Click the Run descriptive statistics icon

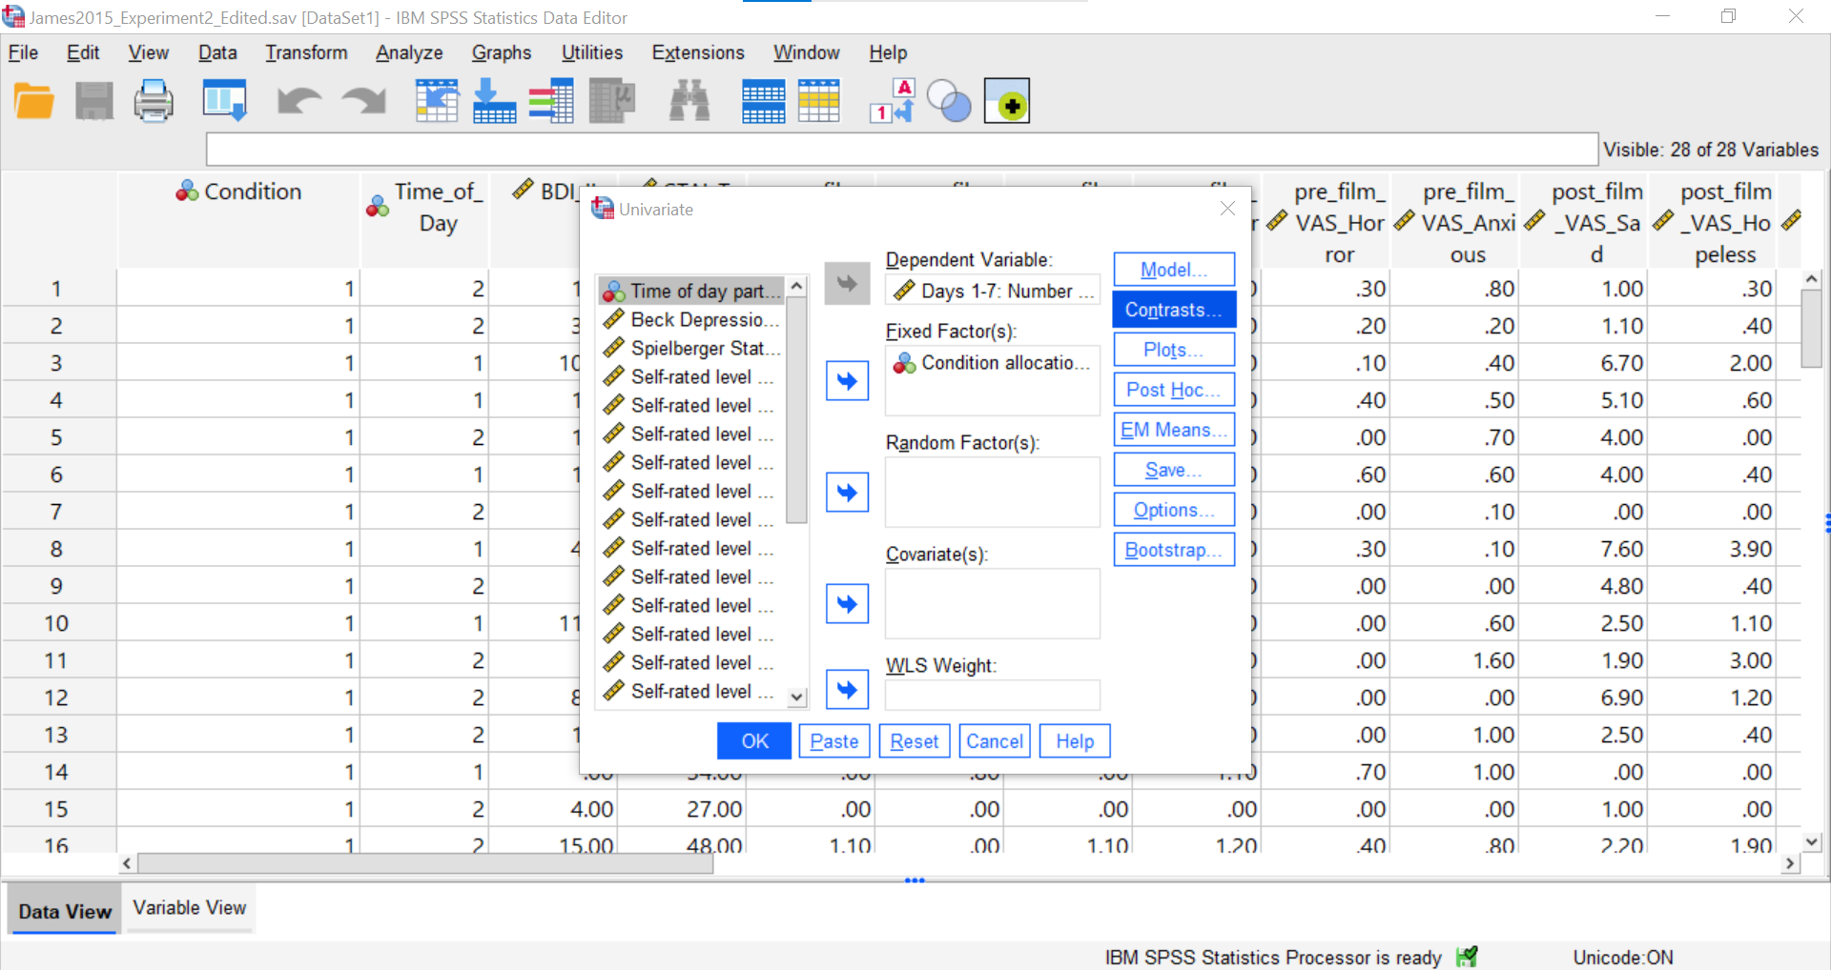tap(612, 101)
